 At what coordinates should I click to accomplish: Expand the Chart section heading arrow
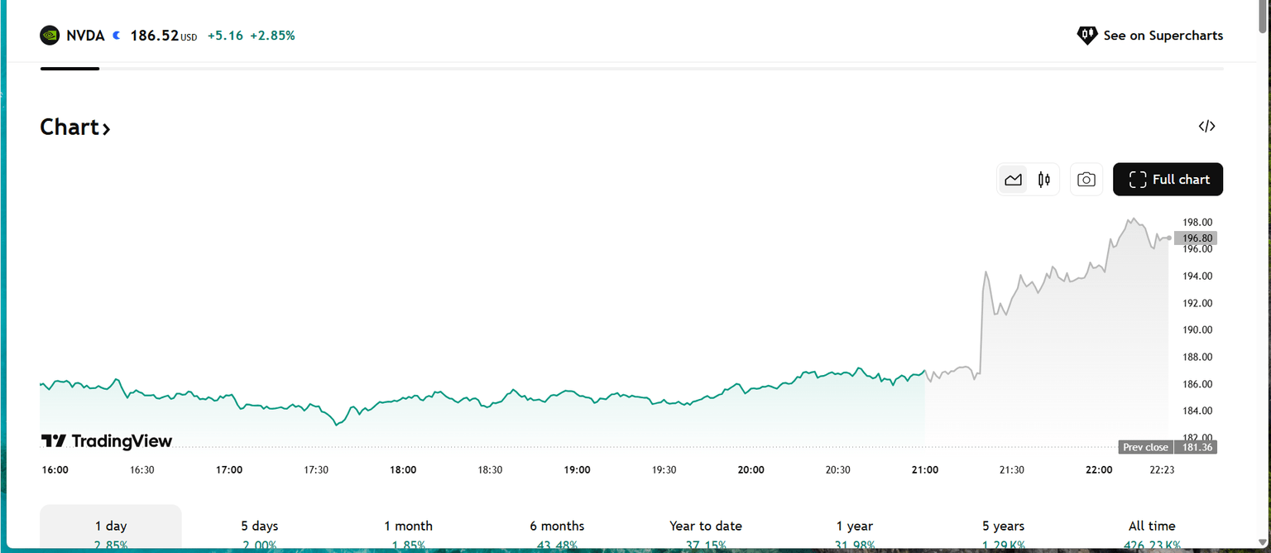[x=106, y=128]
